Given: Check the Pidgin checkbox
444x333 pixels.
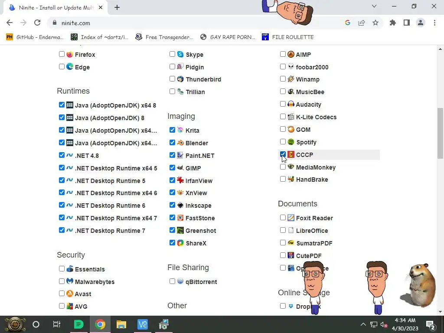Looking at the screenshot, I should (172, 66).
